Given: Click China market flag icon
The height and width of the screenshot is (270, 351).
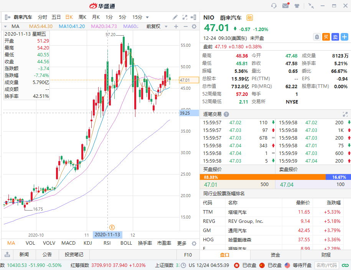Looking at the screenshot, I should 262,265.
